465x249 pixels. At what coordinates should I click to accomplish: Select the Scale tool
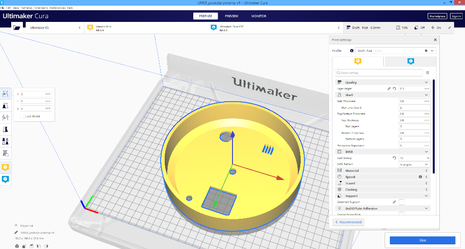click(5, 106)
